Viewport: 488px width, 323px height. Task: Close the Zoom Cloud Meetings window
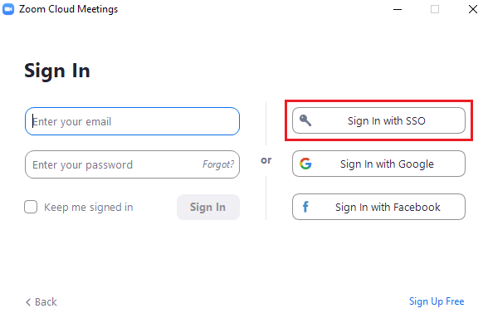click(x=473, y=9)
